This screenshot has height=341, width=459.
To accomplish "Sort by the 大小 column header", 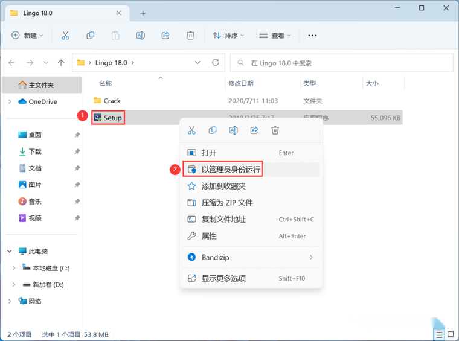I will (372, 83).
